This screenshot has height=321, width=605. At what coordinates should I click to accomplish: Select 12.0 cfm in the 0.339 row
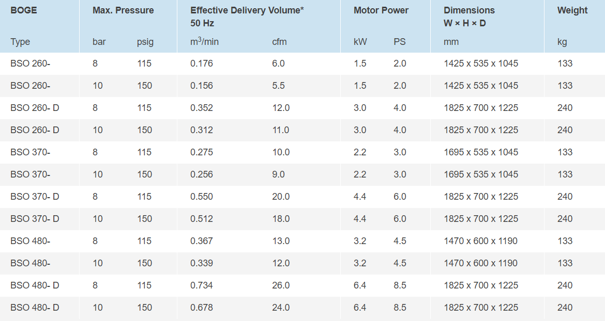281,263
